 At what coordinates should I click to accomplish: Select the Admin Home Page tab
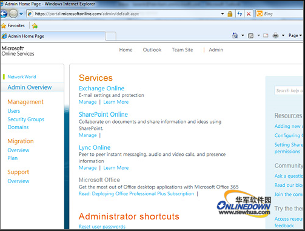(x=53, y=36)
